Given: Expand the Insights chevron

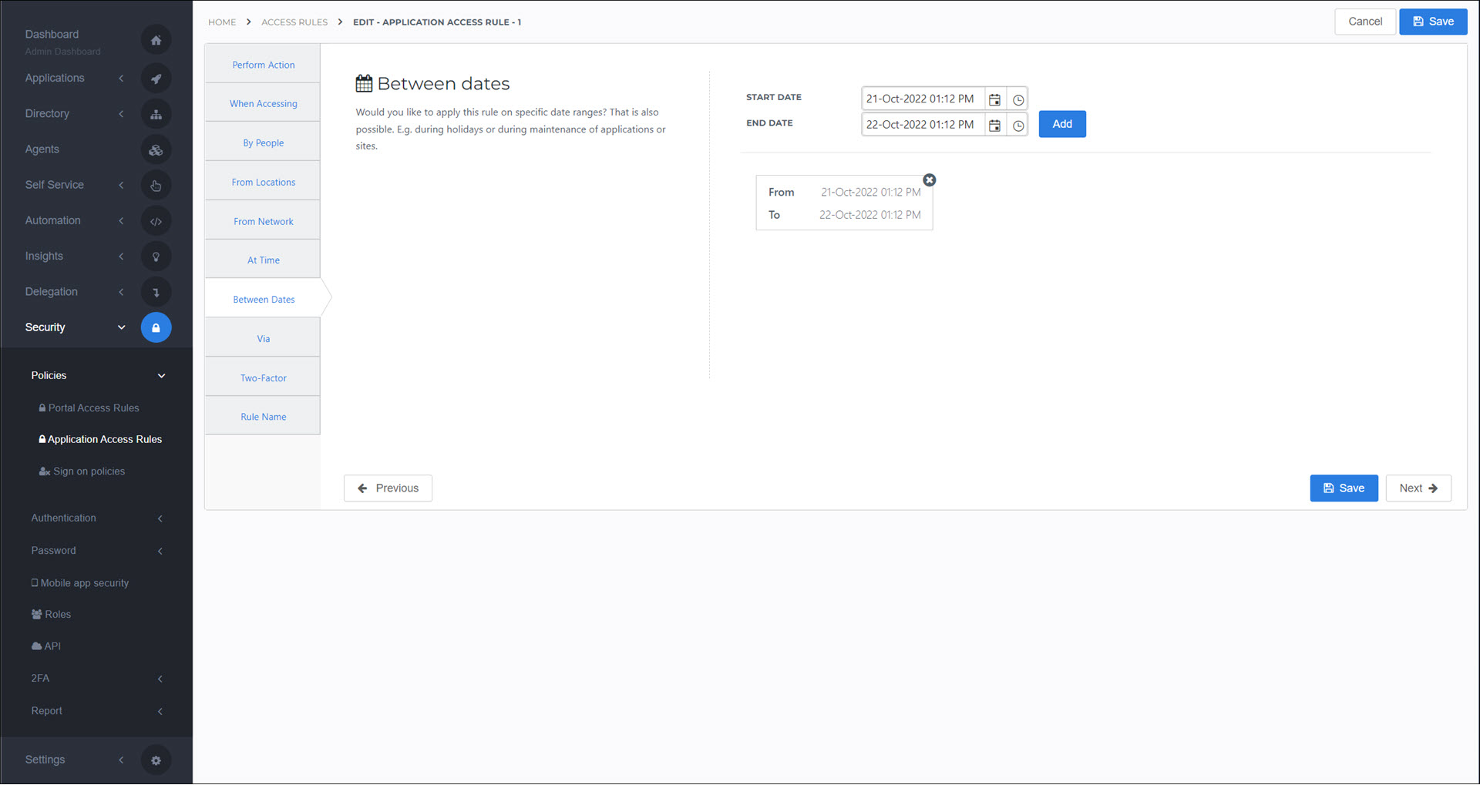Looking at the screenshot, I should (x=121, y=257).
